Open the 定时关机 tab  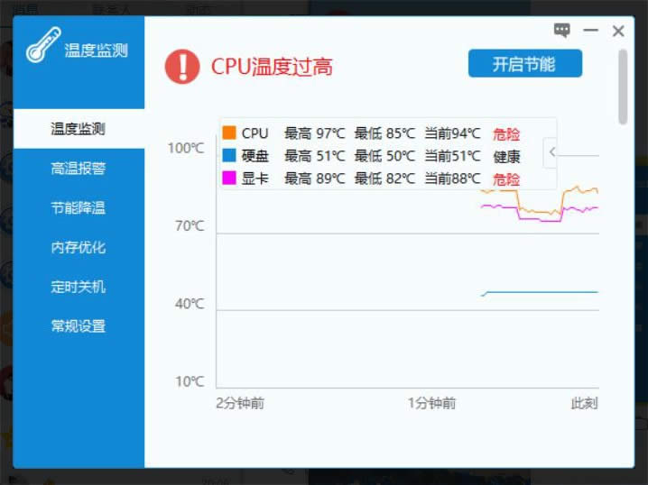79,287
